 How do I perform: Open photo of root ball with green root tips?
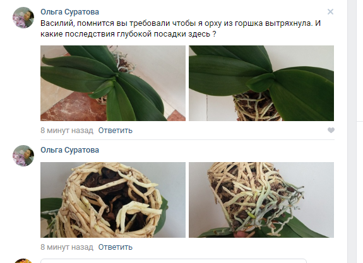(261, 200)
